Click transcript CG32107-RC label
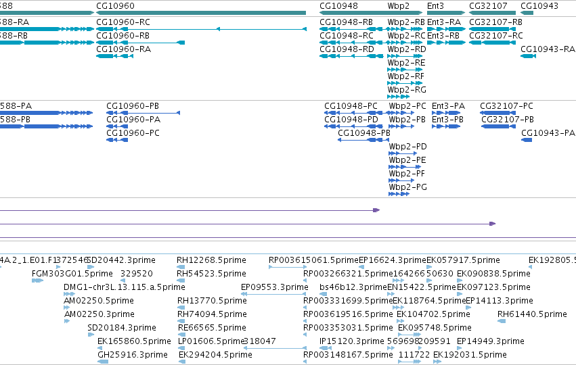The width and height of the screenshot is (576, 365). 496,36
